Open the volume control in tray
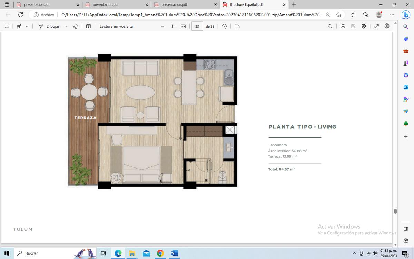 [x=375, y=253]
